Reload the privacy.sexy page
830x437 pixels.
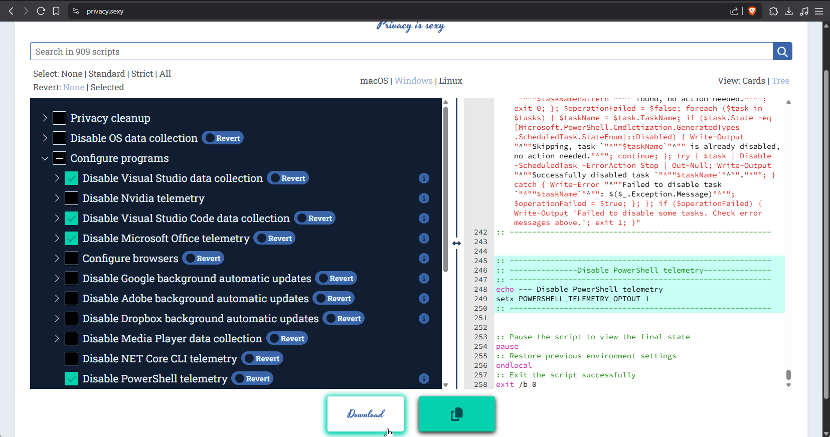click(41, 11)
